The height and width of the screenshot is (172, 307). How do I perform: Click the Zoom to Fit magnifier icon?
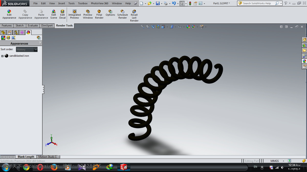[x=142, y=27]
